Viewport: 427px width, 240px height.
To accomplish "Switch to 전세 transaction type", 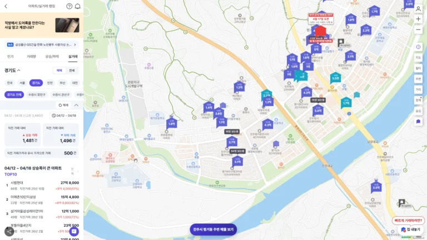I will [x=72, y=71].
